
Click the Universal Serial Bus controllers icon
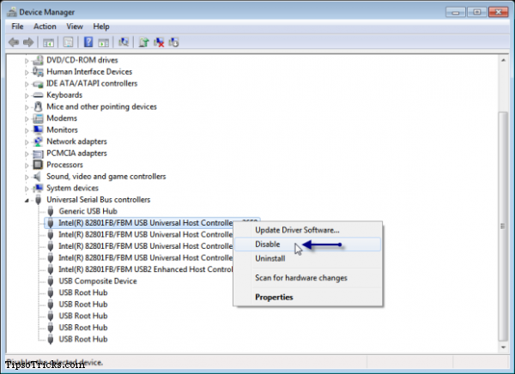click(x=39, y=200)
